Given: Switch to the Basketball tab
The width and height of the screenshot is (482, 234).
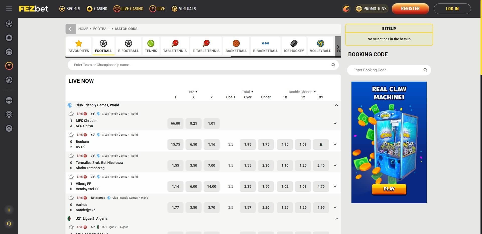Looking at the screenshot, I should click(236, 46).
